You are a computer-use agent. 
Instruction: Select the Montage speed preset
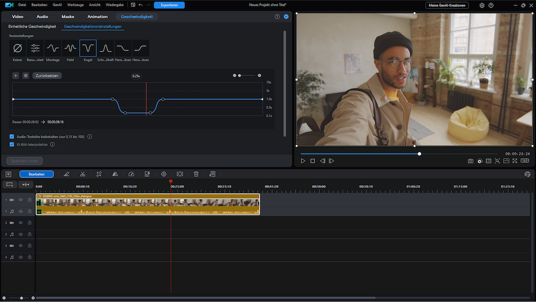click(53, 49)
